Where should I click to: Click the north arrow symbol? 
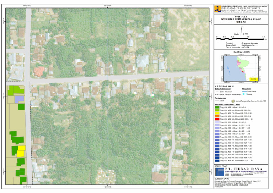click(242, 29)
